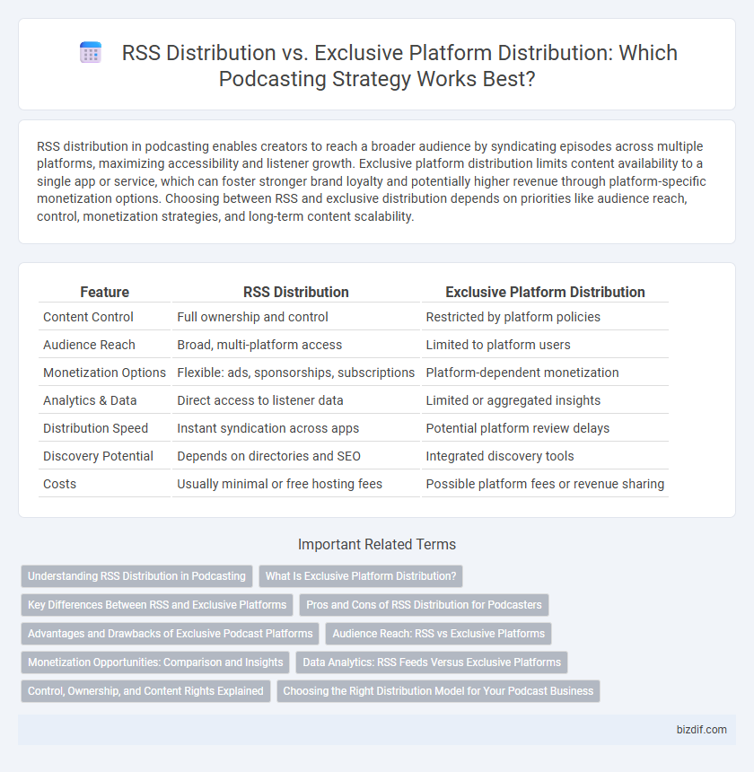Image resolution: width=754 pixels, height=772 pixels.
Task: Click 'Direct access to listener data' cell
Action: [x=296, y=400]
